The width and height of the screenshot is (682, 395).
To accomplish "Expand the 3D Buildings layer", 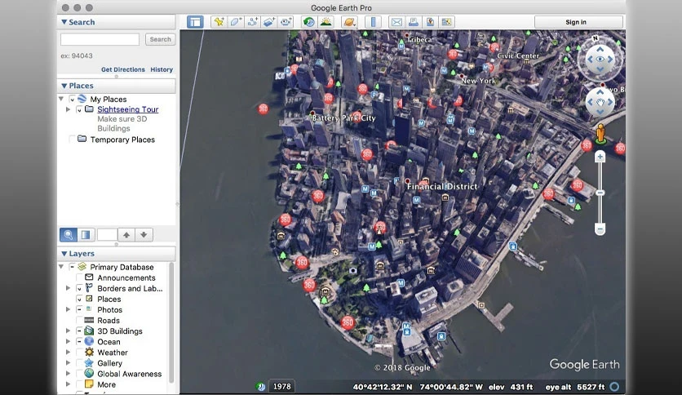I will [x=68, y=331].
